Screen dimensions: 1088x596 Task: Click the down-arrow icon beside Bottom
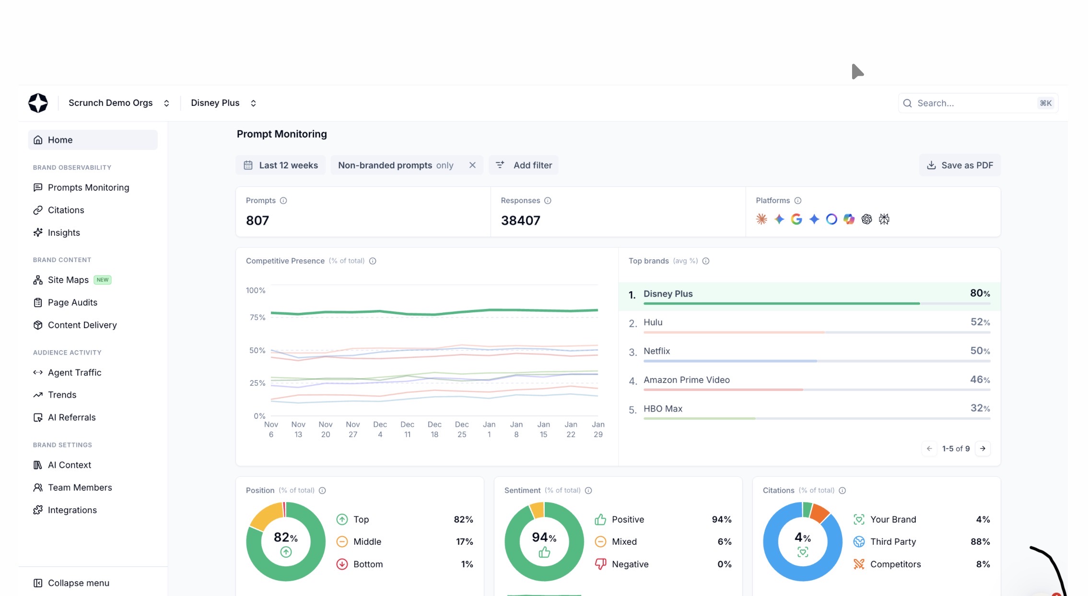(342, 564)
